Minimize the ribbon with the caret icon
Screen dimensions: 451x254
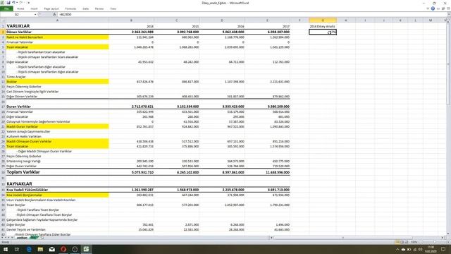coord(428,8)
